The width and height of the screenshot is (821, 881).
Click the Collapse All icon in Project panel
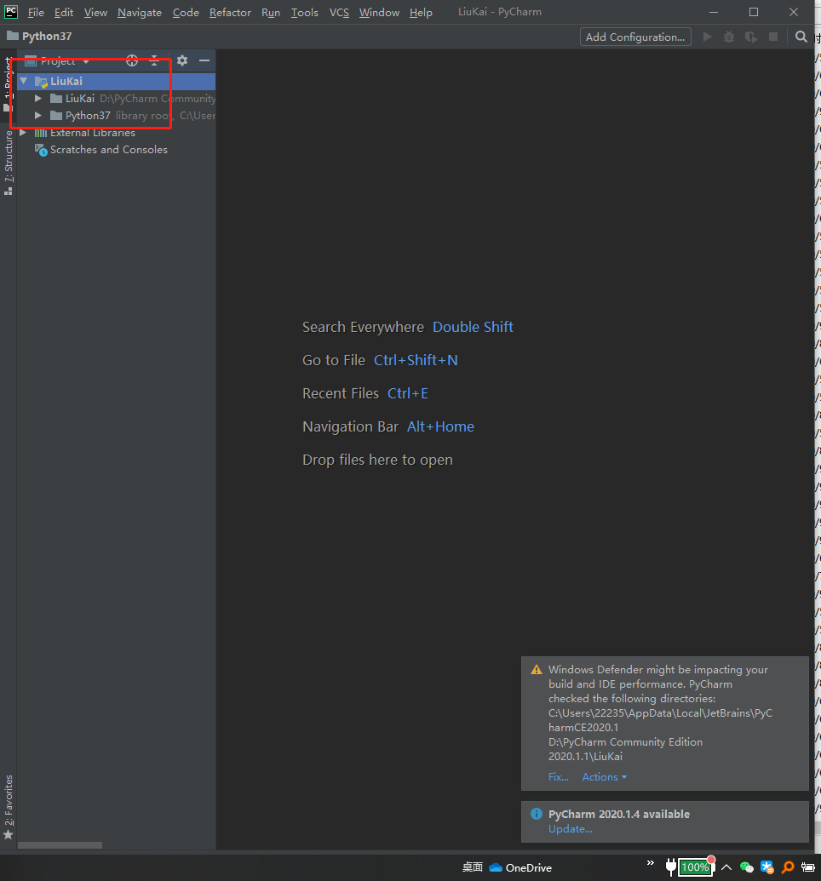155,60
